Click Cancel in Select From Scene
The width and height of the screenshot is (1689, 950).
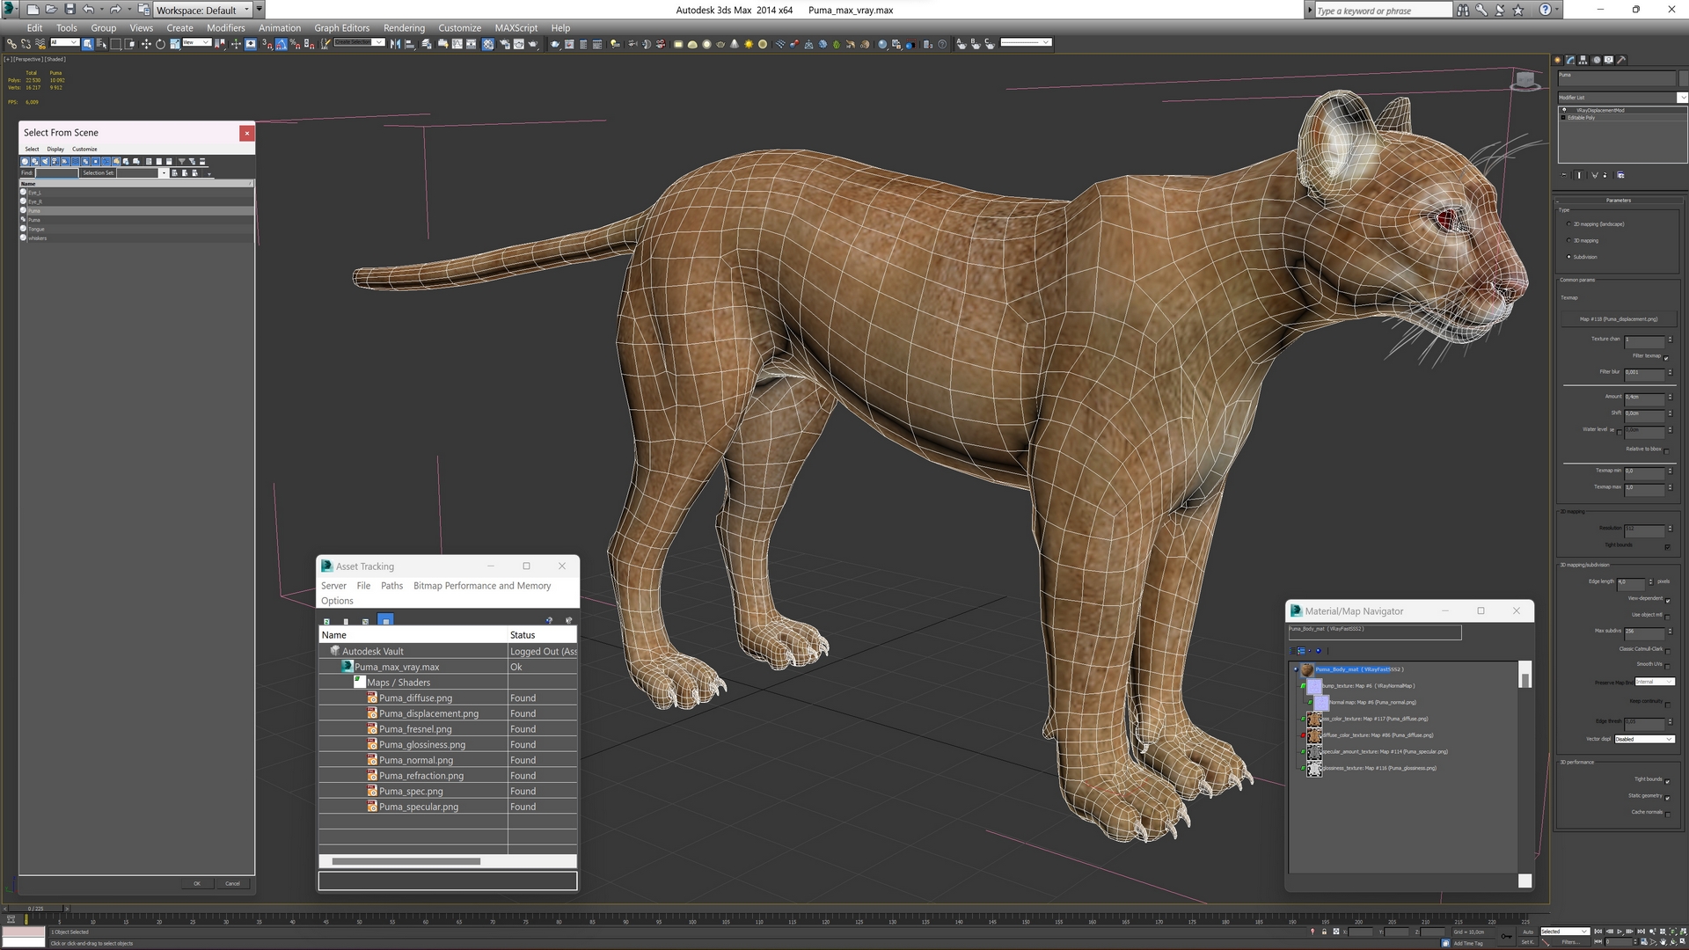pos(232,883)
